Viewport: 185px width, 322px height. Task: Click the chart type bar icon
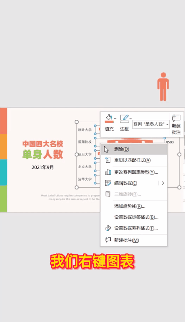pyautogui.click(x=108, y=172)
